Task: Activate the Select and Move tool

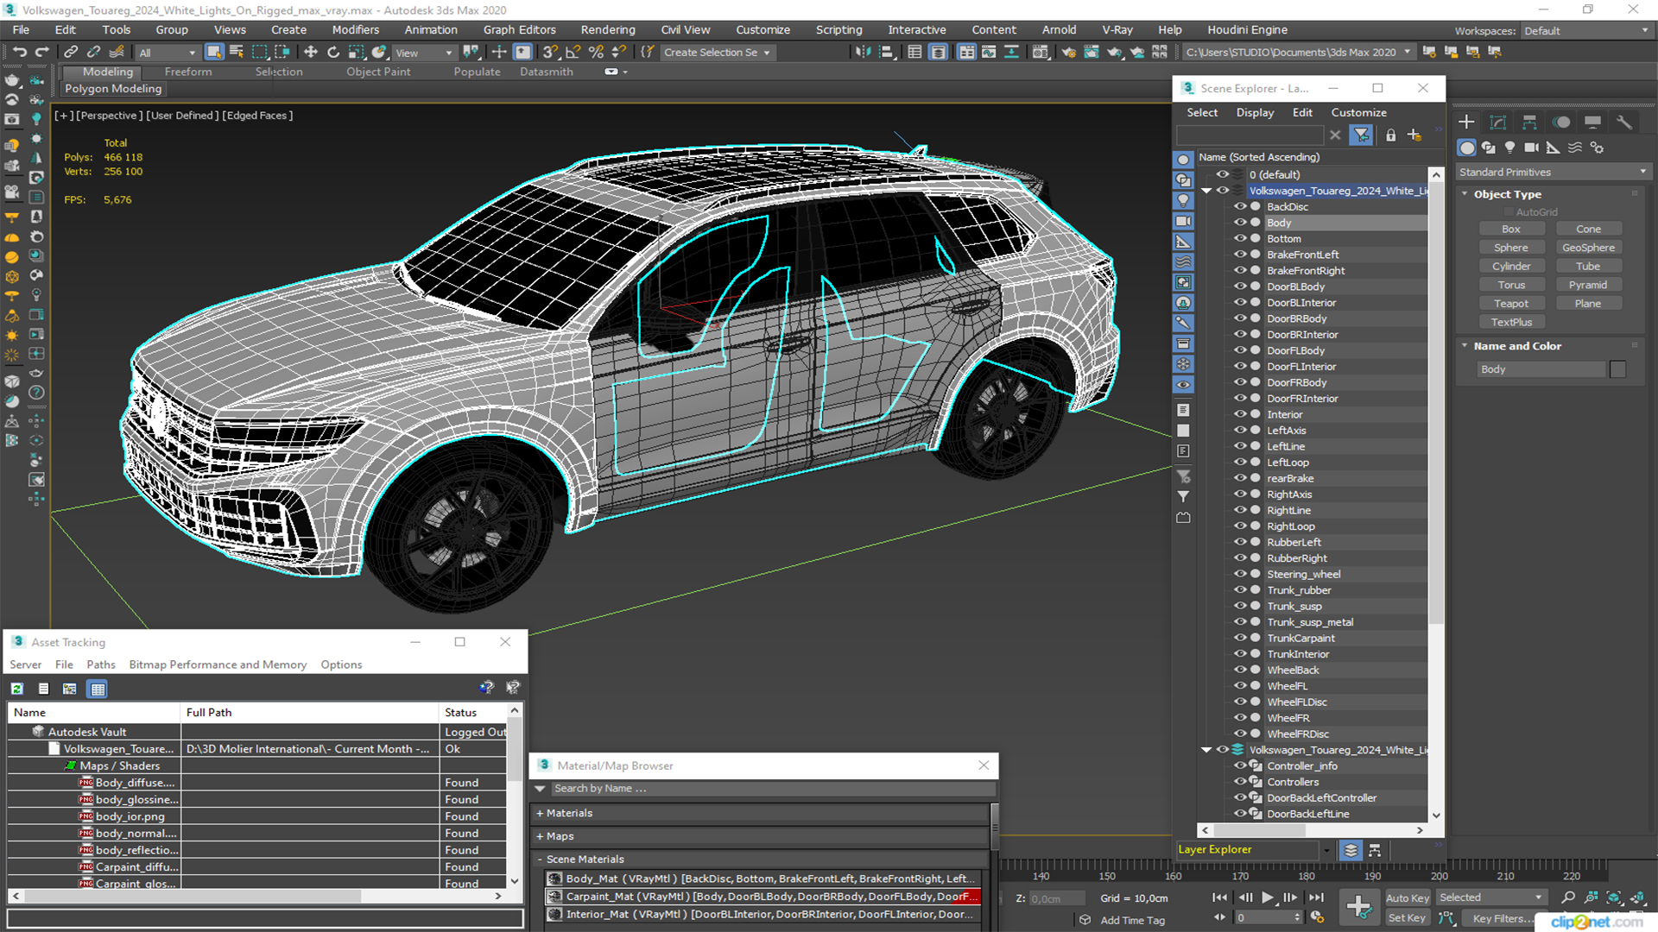Action: [311, 52]
